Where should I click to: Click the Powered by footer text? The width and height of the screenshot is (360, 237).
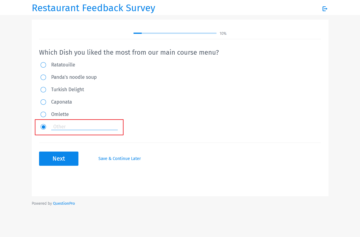click(42, 203)
